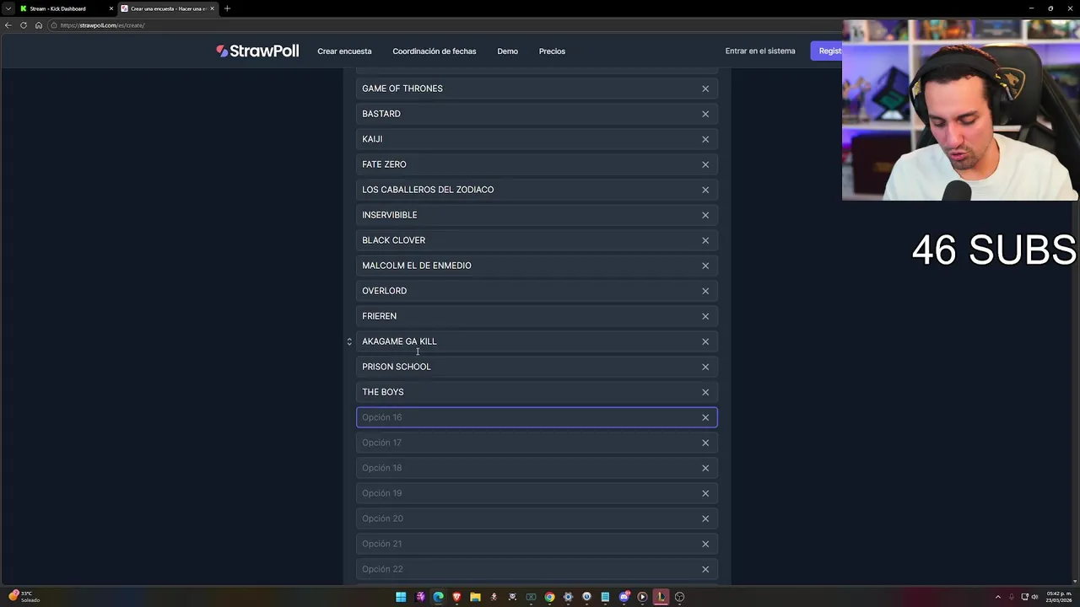Remove the FATE ZERO option
This screenshot has width=1080, height=607.
pyautogui.click(x=705, y=164)
